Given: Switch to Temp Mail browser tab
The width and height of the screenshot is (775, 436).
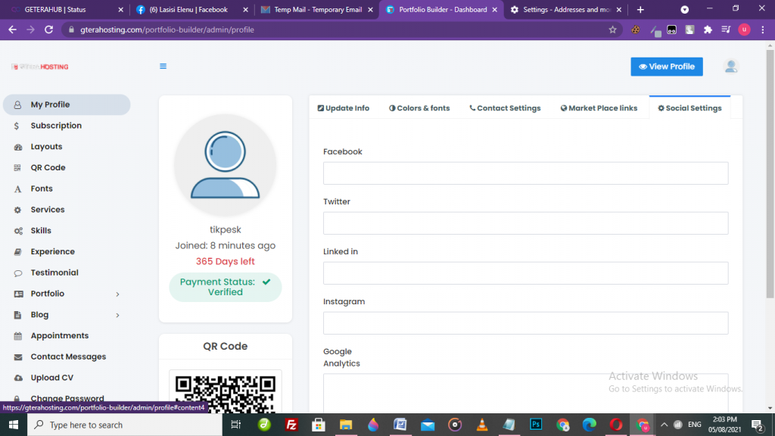Looking at the screenshot, I should coord(317,10).
